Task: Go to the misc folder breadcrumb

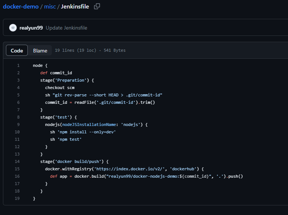Action: click(x=50, y=7)
